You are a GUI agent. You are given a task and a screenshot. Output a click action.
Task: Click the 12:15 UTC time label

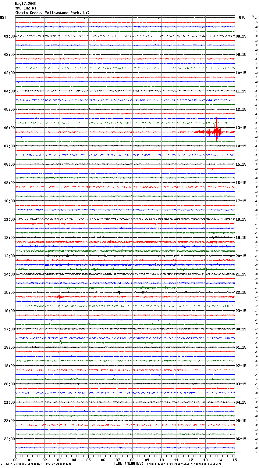click(x=241, y=110)
